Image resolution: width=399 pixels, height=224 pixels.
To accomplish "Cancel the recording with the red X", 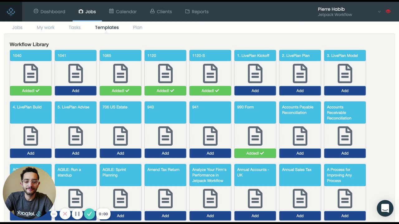I will click(x=65, y=214).
